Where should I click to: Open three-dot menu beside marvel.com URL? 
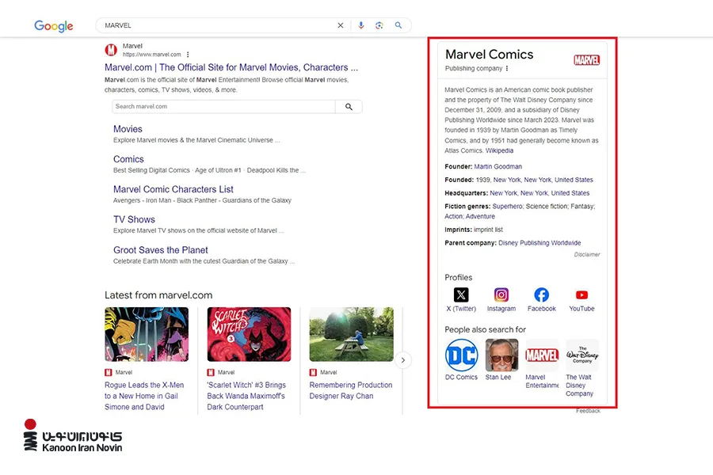[188, 55]
